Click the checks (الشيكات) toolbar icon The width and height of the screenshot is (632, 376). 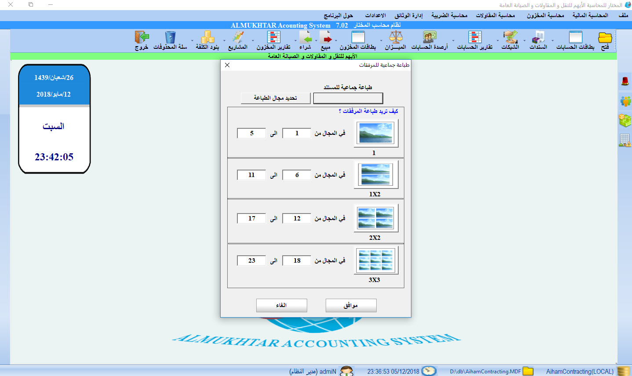pyautogui.click(x=510, y=38)
